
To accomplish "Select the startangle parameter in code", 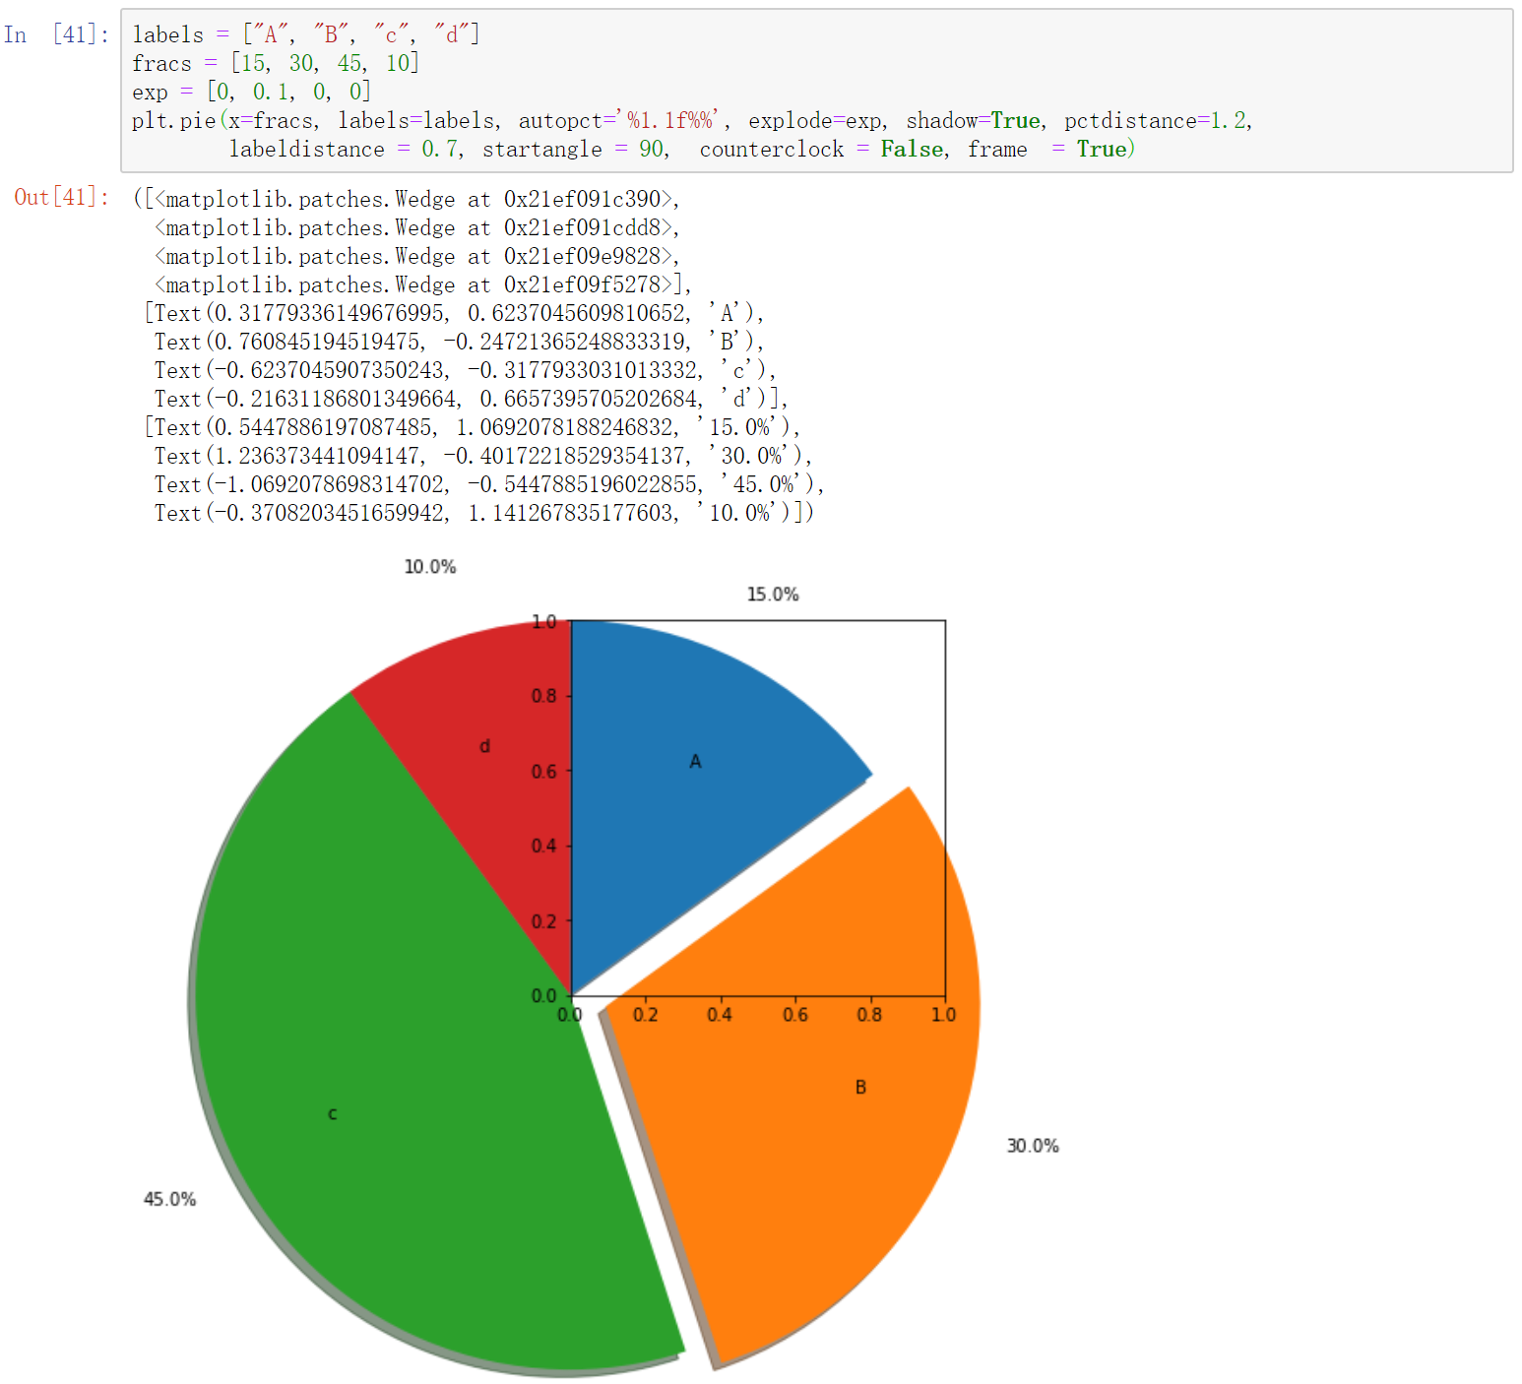I will coord(541,149).
